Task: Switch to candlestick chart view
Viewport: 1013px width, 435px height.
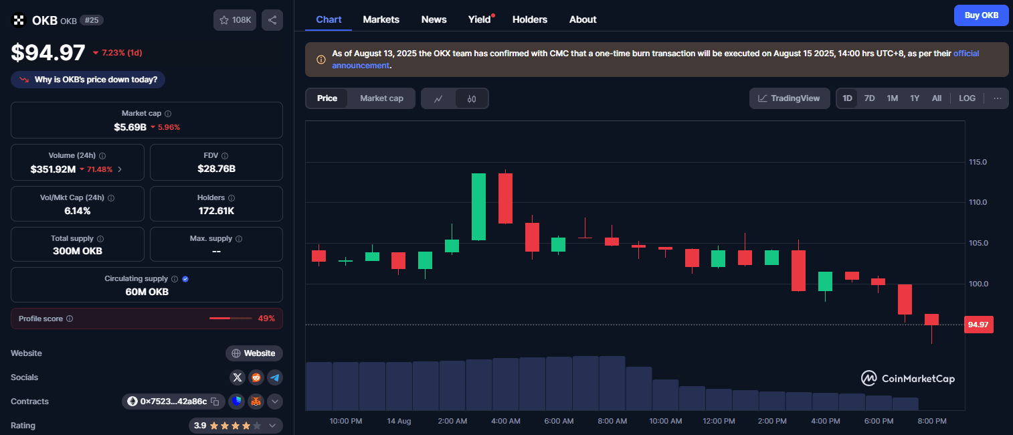Action: 472,98
